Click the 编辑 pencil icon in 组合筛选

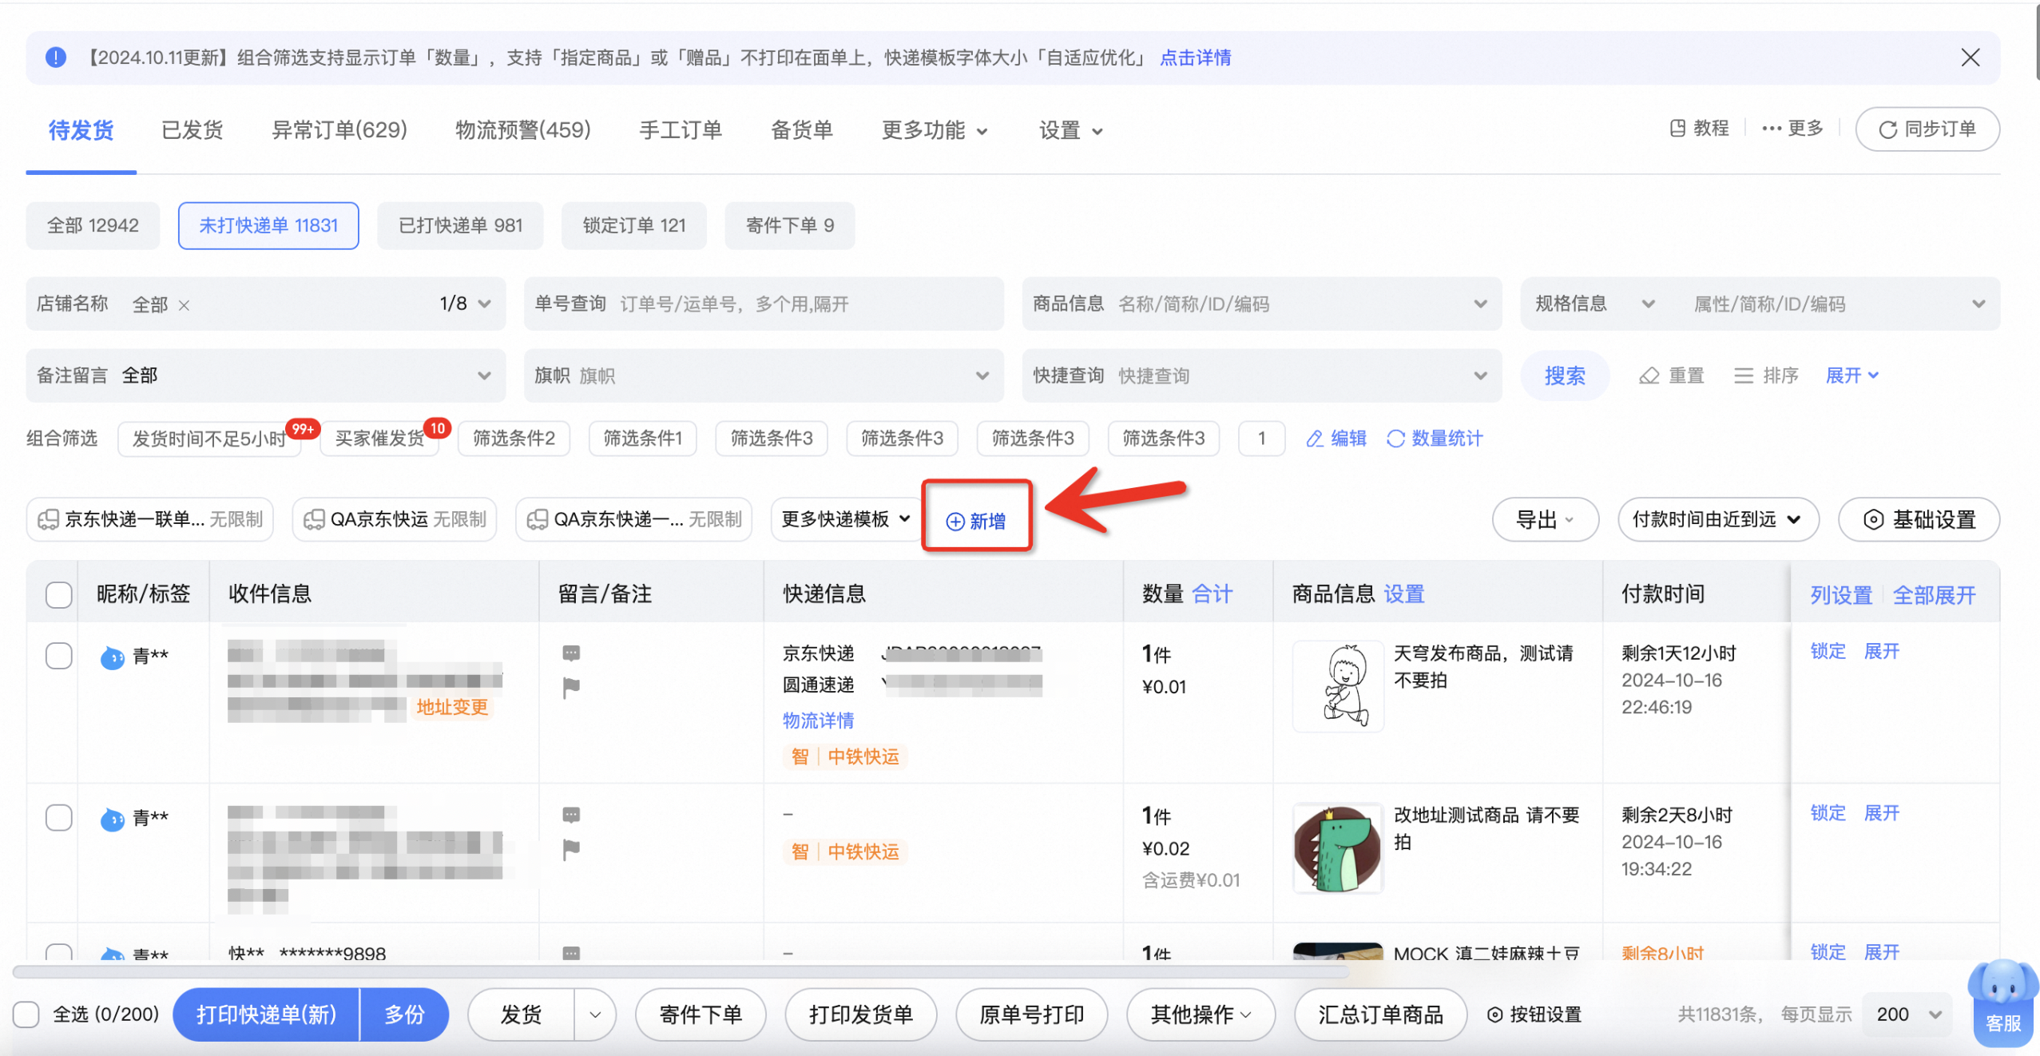[x=1314, y=439]
